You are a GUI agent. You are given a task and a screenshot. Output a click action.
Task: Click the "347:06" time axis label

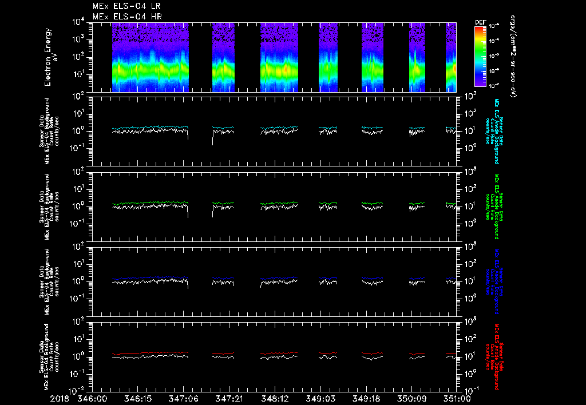[x=183, y=399]
